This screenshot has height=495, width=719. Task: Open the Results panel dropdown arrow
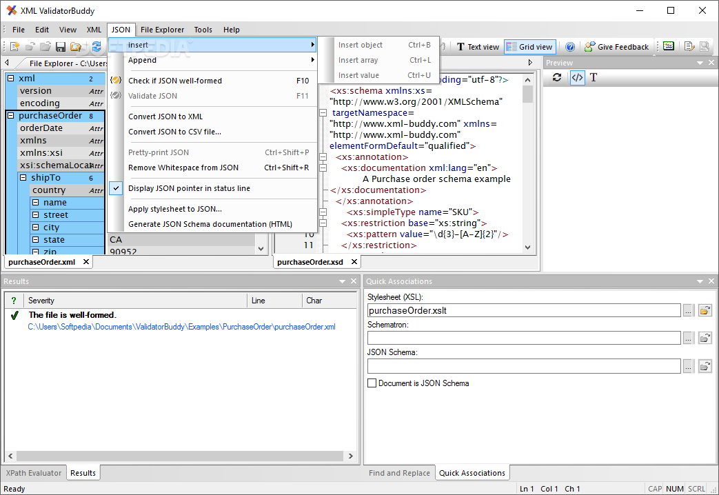point(343,281)
